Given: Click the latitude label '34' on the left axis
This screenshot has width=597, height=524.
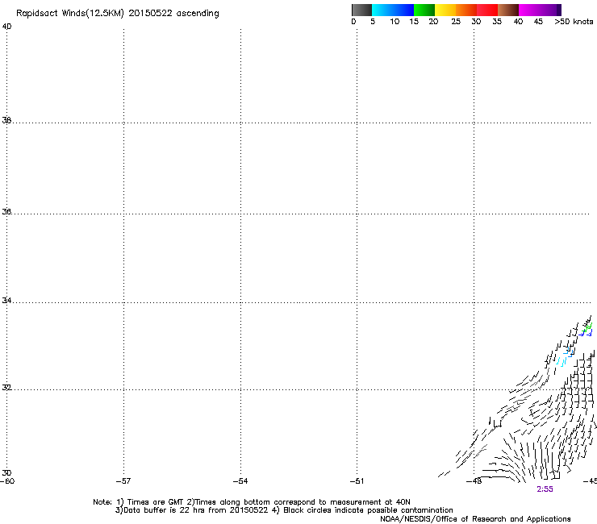Looking at the screenshot, I should [6, 301].
